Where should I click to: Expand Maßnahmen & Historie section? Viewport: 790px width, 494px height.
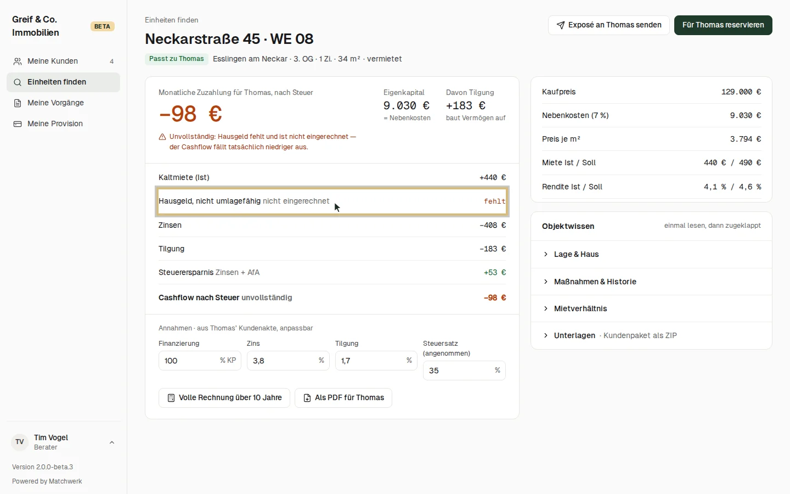click(651, 282)
